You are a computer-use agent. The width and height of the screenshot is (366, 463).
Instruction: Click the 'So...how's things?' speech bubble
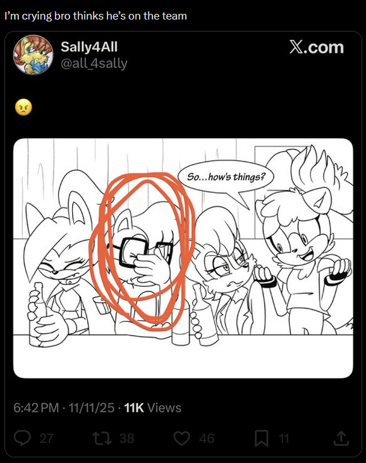coord(226,177)
